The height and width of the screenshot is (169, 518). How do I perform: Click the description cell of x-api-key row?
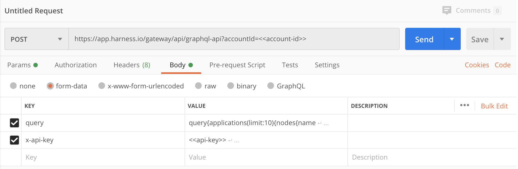click(432, 140)
